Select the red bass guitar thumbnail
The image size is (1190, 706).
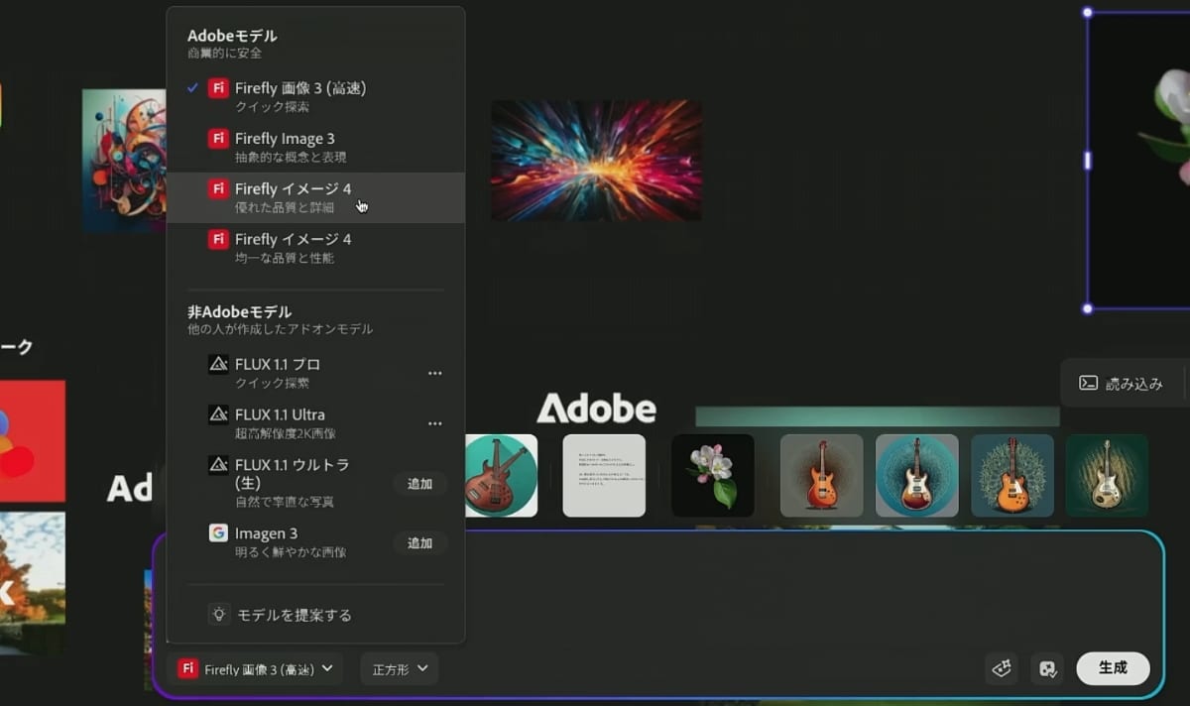tap(501, 476)
